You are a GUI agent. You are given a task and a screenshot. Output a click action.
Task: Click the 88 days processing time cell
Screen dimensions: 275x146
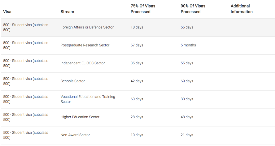[x=187, y=99]
